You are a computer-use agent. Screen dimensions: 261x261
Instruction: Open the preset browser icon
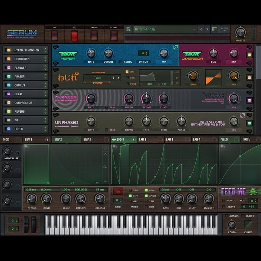coord(214,30)
